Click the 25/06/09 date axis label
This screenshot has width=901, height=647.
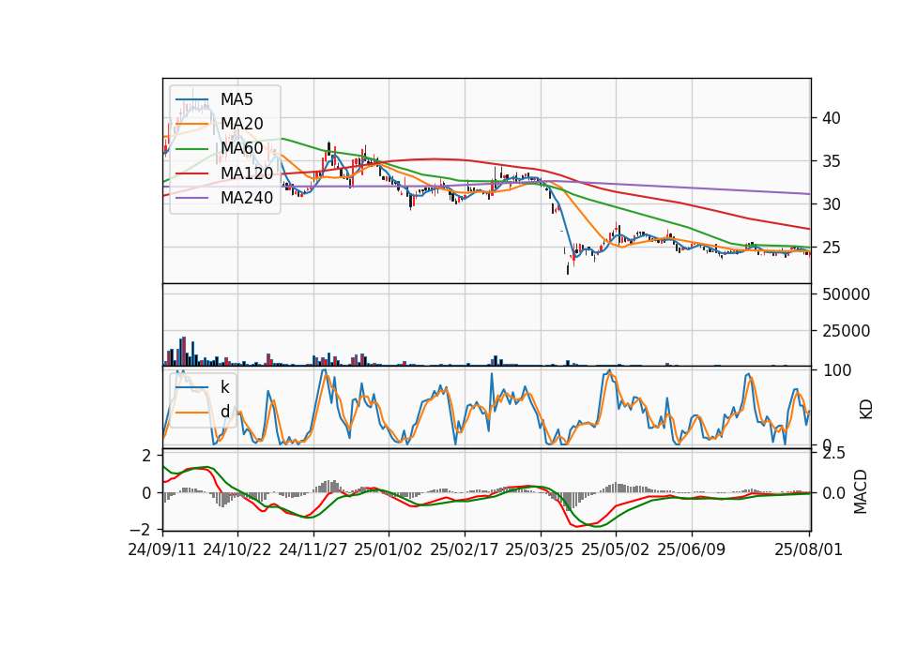coord(692,550)
